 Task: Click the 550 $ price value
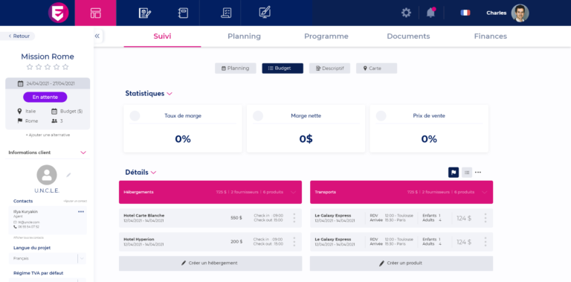point(236,218)
